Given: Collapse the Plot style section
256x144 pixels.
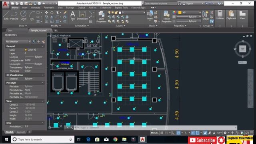Looking at the screenshot, I should (42, 83).
